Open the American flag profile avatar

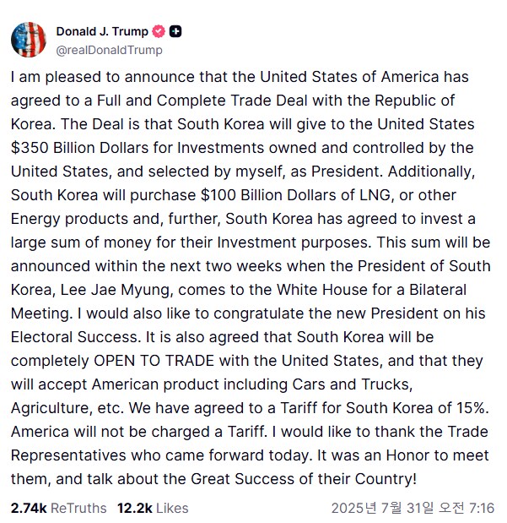[x=29, y=40]
